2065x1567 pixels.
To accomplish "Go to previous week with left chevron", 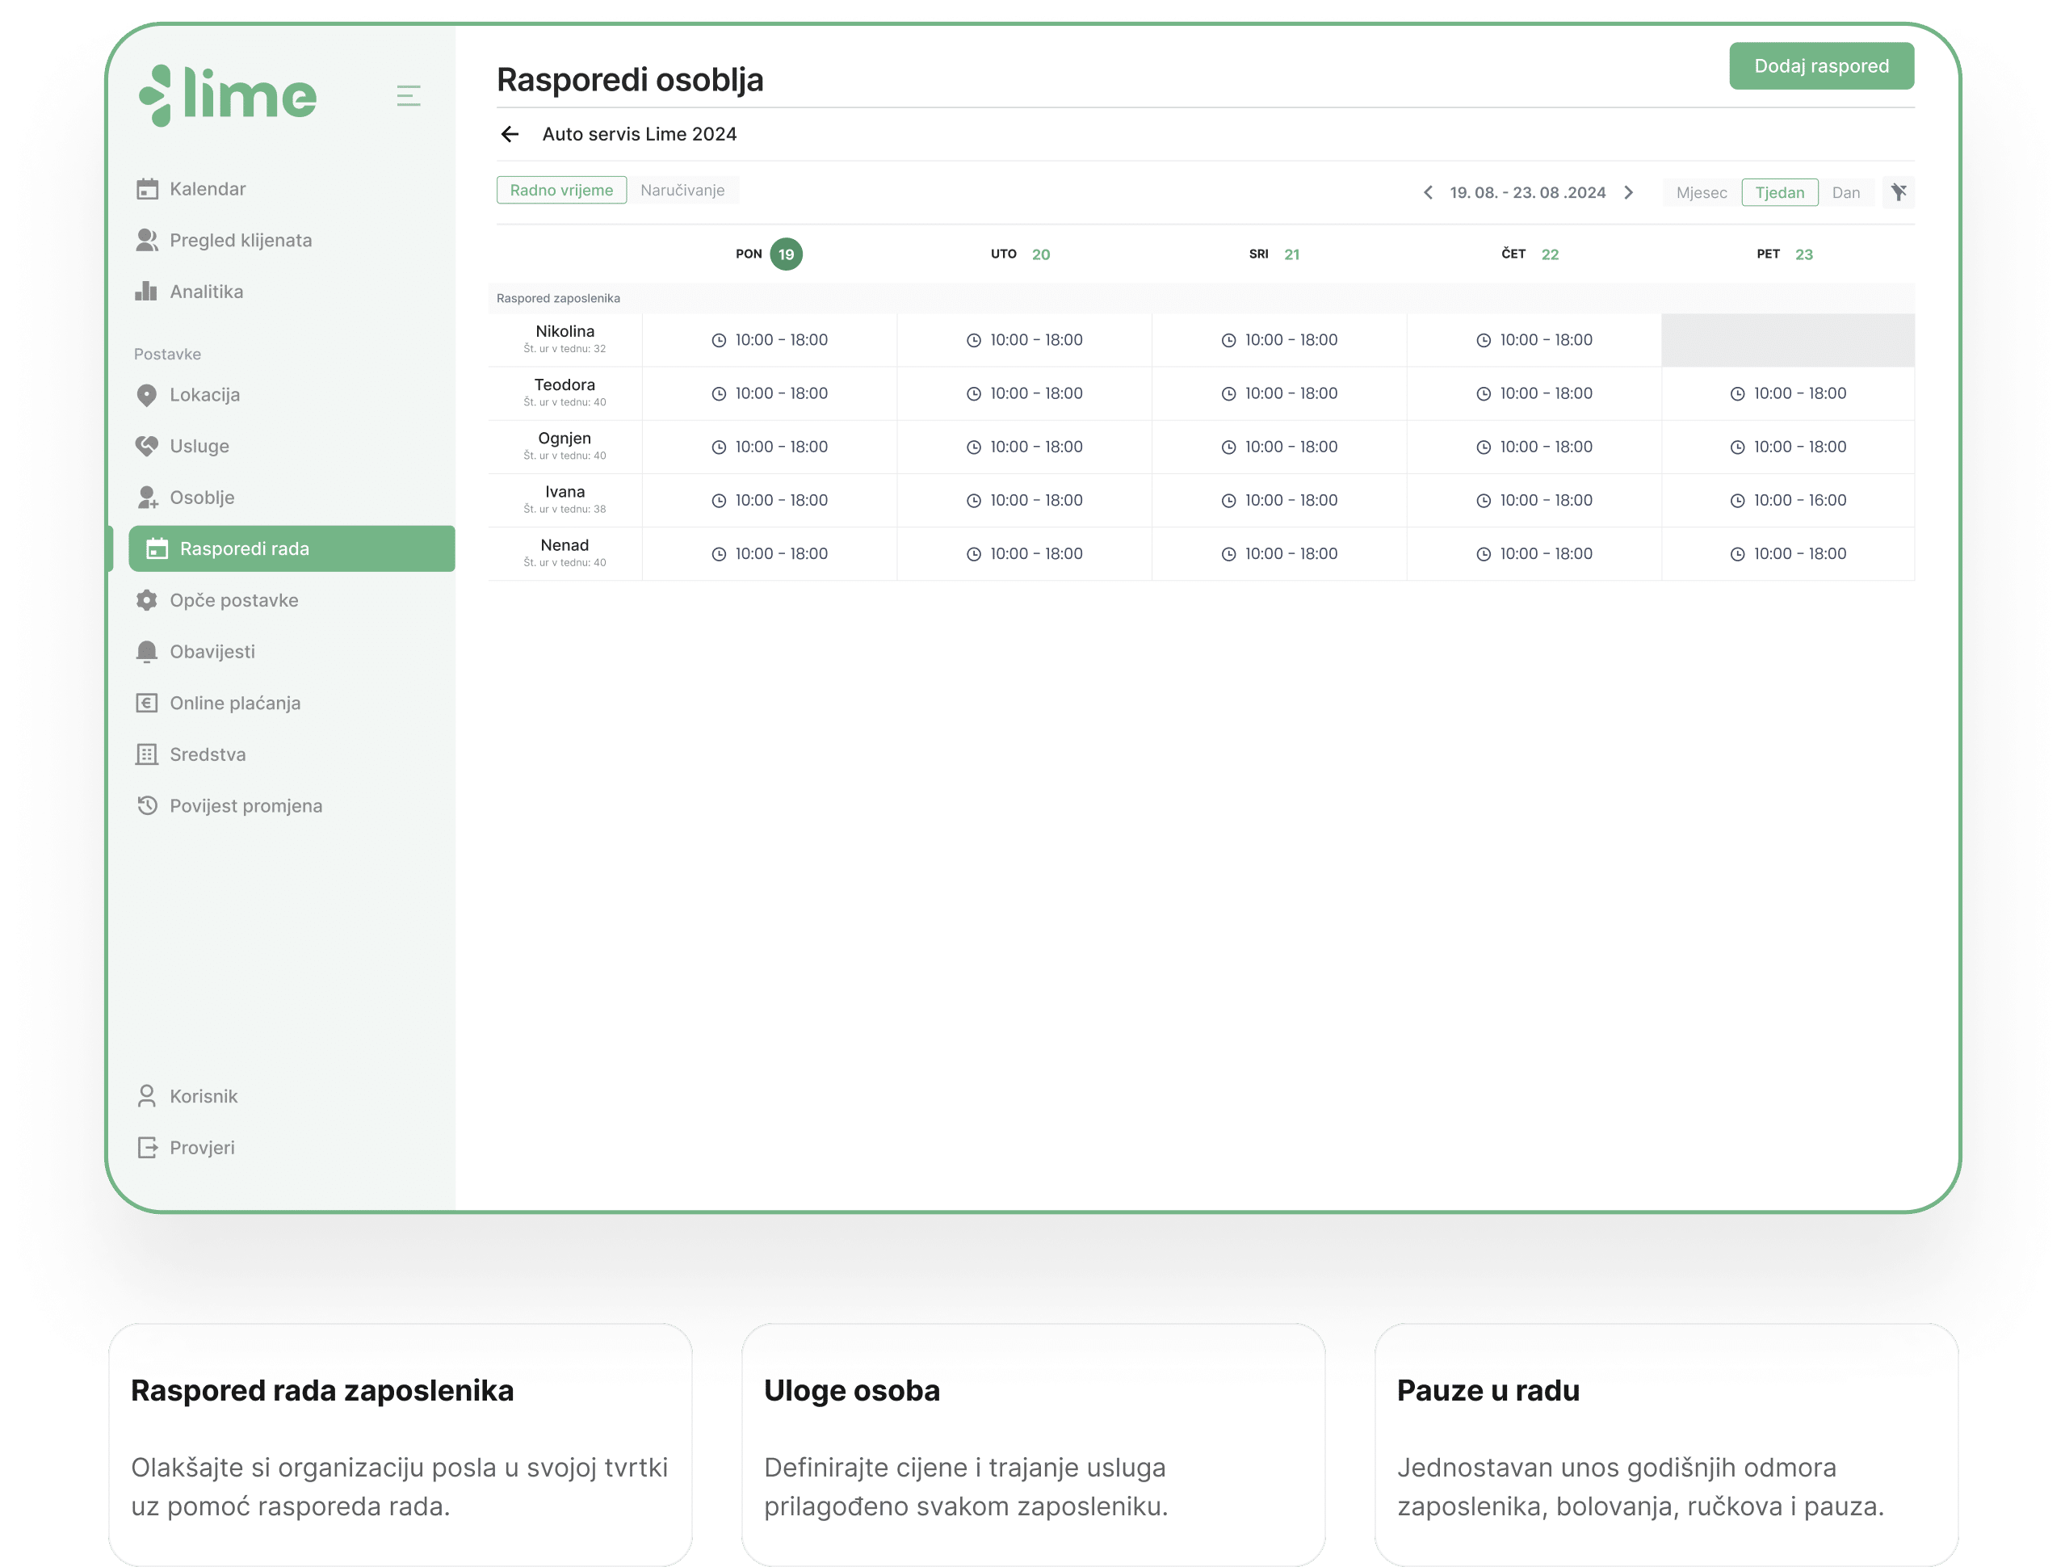I will 1427,192.
